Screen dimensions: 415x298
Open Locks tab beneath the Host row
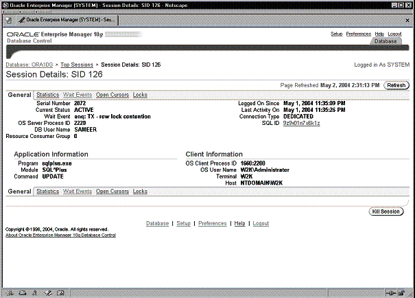(140, 192)
